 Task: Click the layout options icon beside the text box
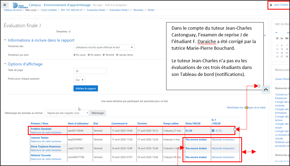click(x=266, y=90)
